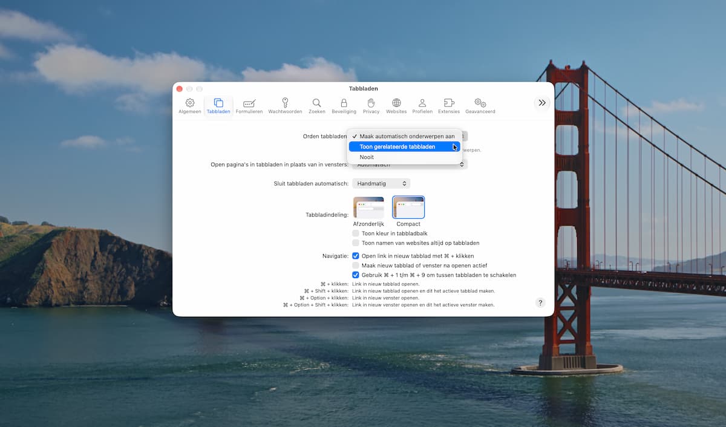Open the Wachtwoorden key icon pane
Viewport: 726px width, 427px height.
coord(285,106)
